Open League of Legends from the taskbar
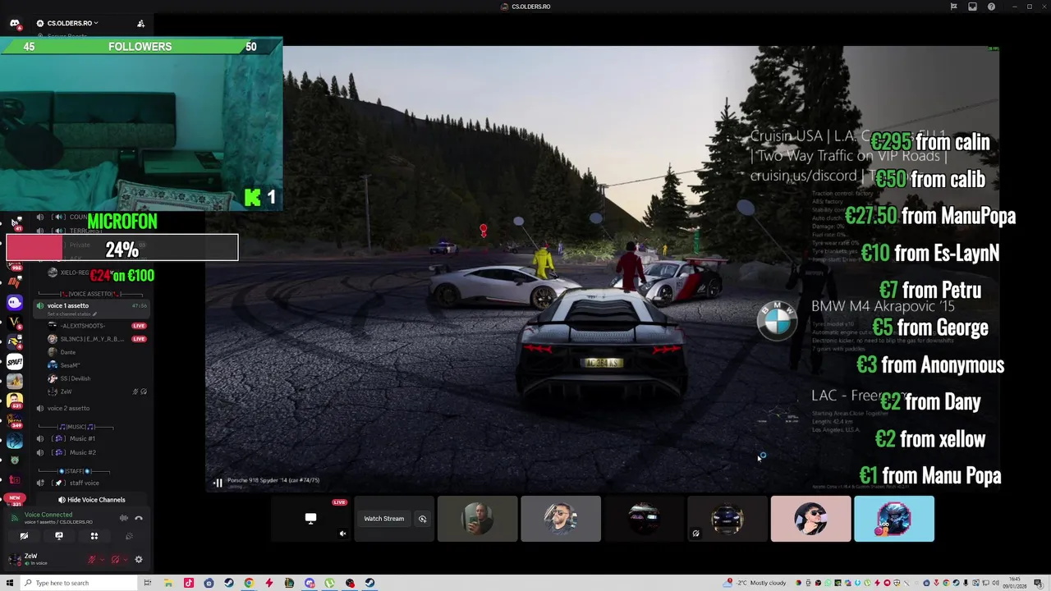 point(289,583)
